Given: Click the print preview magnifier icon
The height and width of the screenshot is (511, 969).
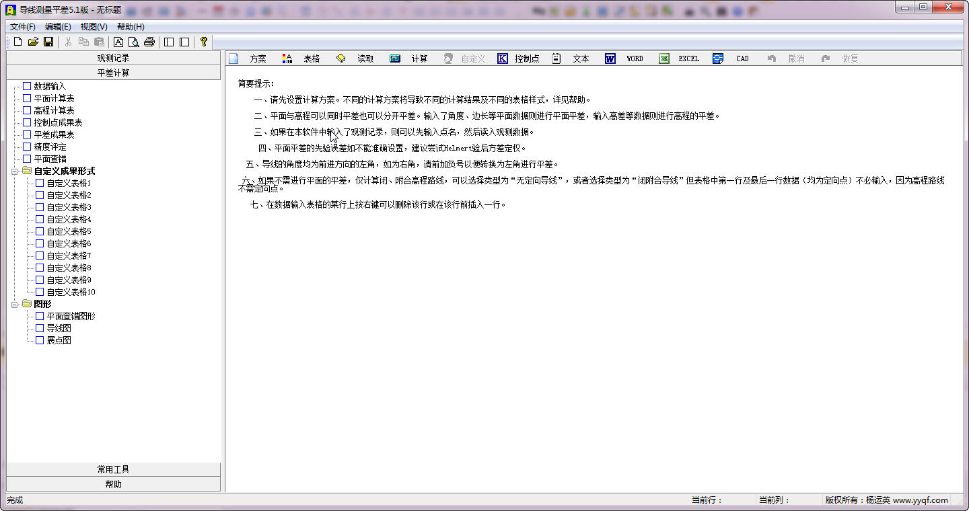Looking at the screenshot, I should point(134,42).
